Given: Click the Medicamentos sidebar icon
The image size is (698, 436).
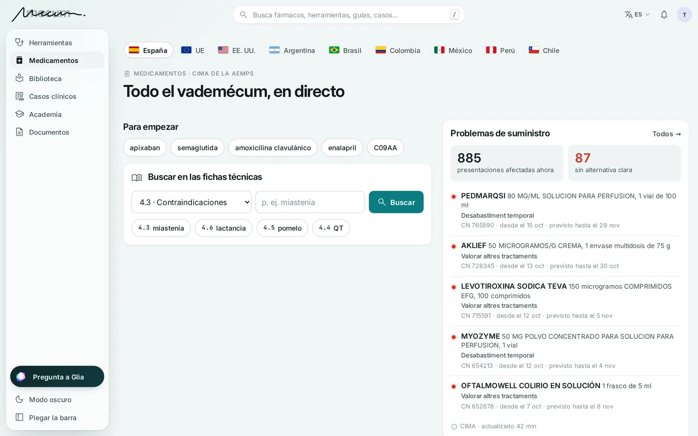Looking at the screenshot, I should click(x=19, y=61).
